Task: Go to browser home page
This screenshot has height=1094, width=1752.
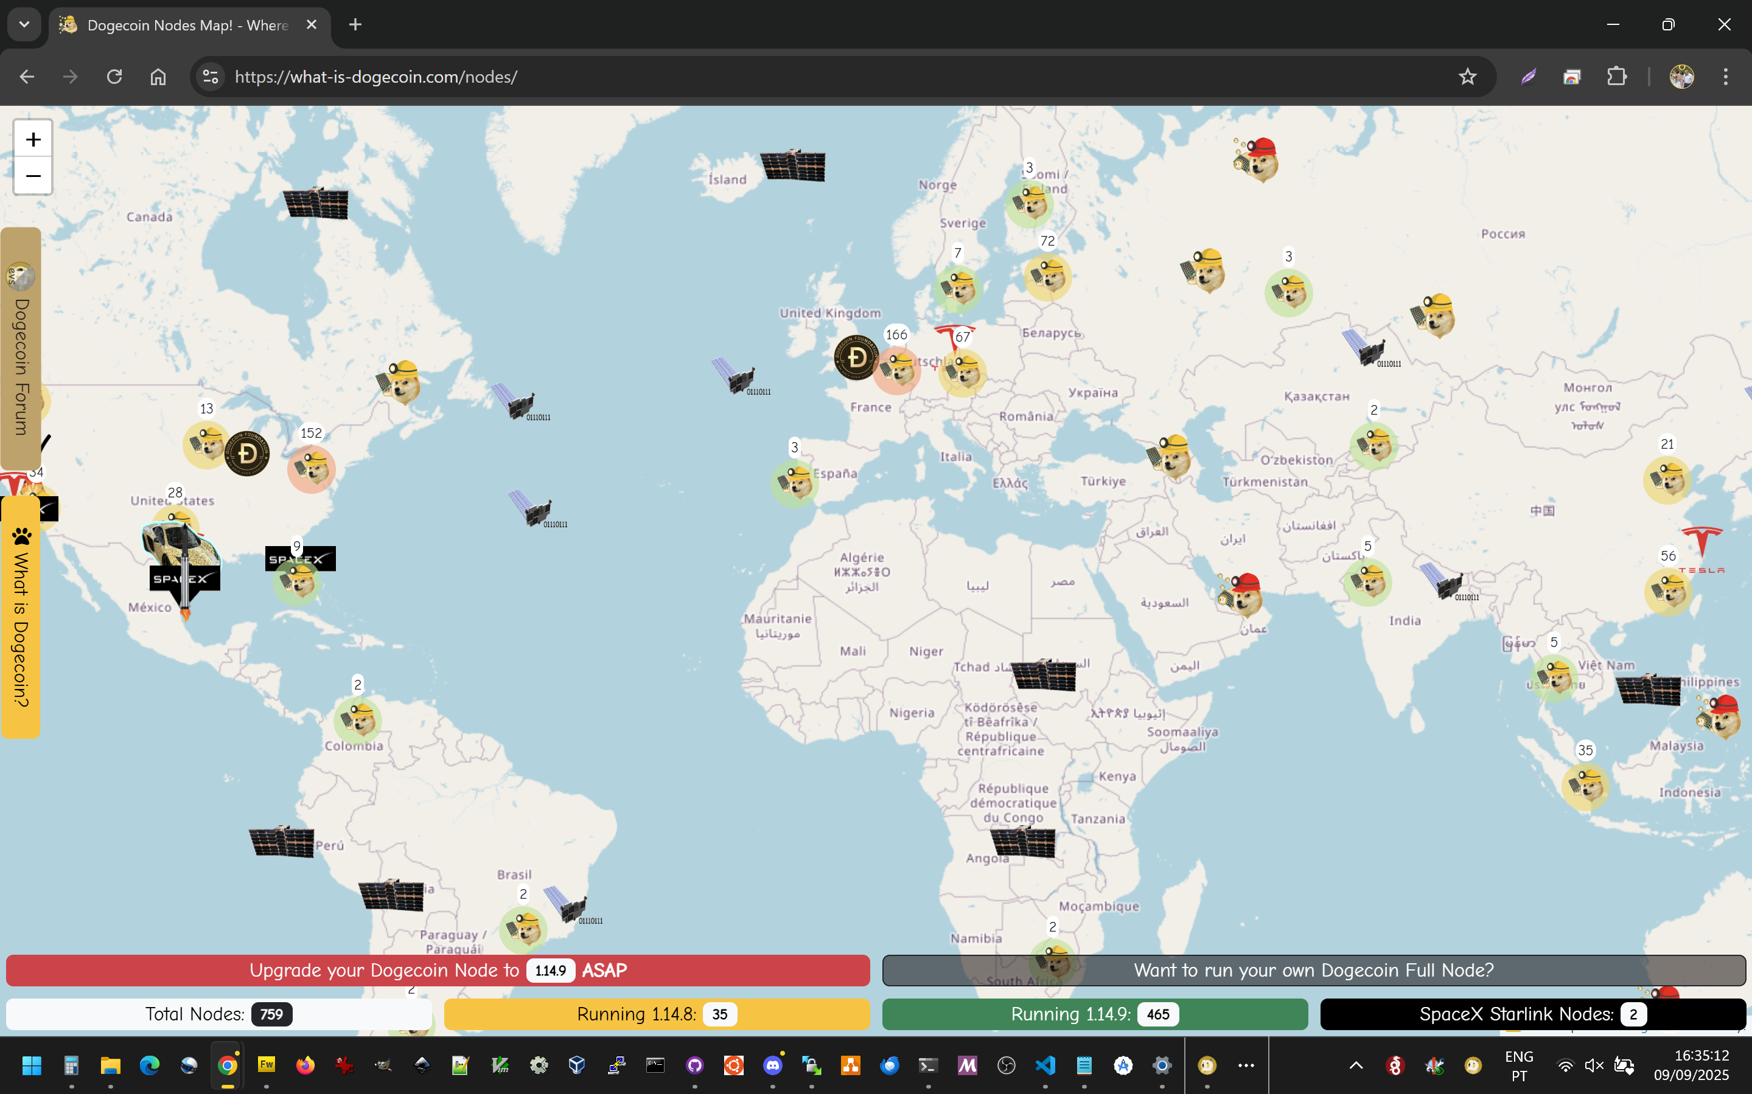Action: pyautogui.click(x=158, y=77)
